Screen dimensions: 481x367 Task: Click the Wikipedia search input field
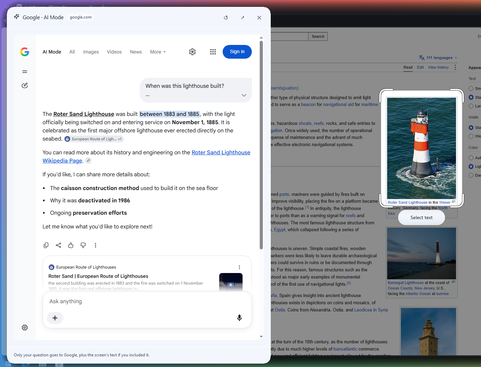(x=289, y=36)
